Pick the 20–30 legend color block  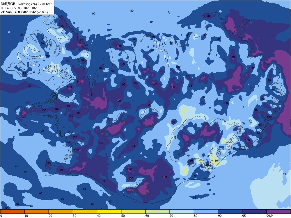pyautogui.click(x=61, y=212)
